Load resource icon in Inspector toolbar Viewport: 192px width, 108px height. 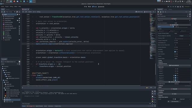click(x=161, y=12)
